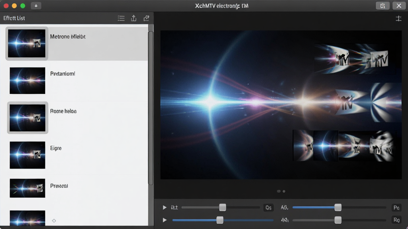Click the Pretaniom label
Screen dimensions: 408x229
(63, 74)
